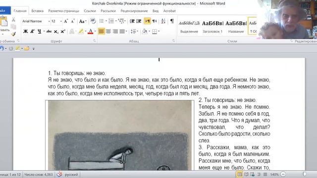Screen dimensions: 317x178
Task: Toggle left-to-right text direction
Action: click(x=148, y=21)
